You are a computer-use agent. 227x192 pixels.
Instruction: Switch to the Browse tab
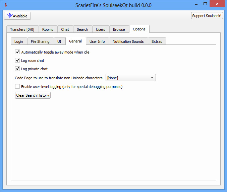coord(119,29)
